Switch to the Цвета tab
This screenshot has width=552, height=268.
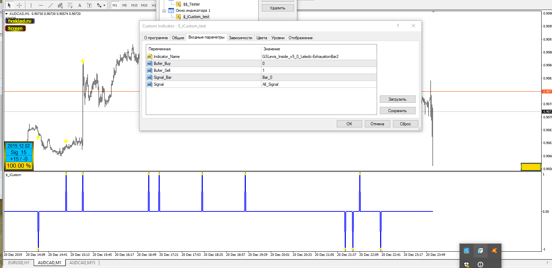262,38
